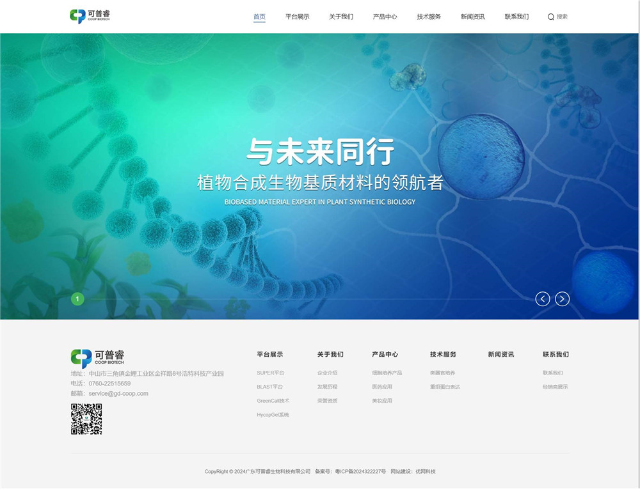Click the 粤ICP备2024322227号 record link

pos(360,472)
